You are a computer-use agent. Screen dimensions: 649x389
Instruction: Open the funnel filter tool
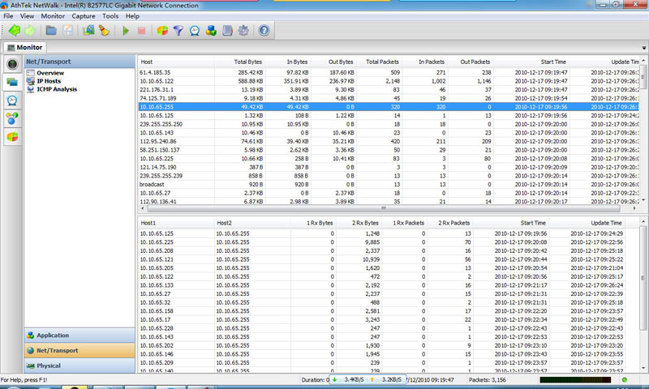click(178, 31)
